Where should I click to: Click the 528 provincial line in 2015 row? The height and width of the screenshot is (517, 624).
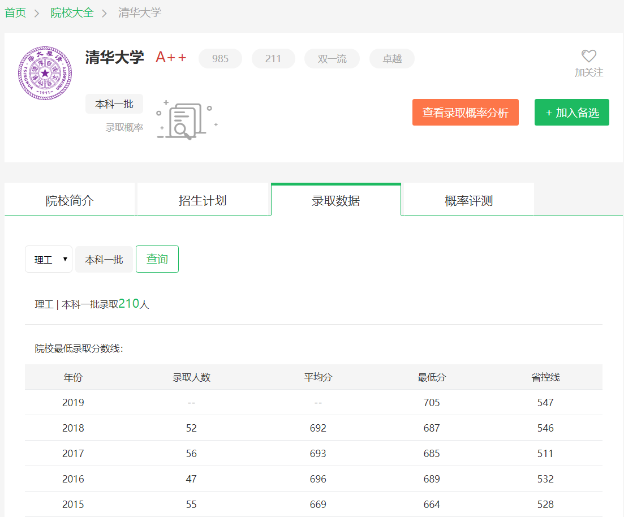[545, 504]
